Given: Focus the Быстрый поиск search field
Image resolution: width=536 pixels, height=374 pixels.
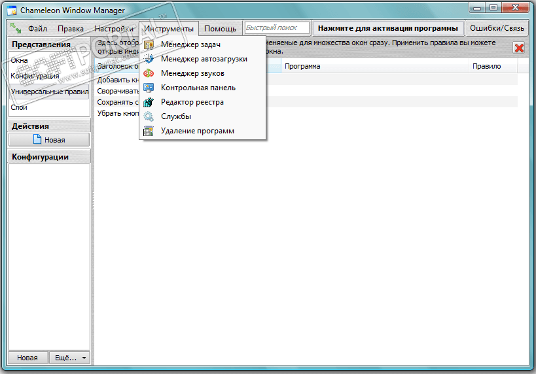Looking at the screenshot, I should [x=277, y=28].
